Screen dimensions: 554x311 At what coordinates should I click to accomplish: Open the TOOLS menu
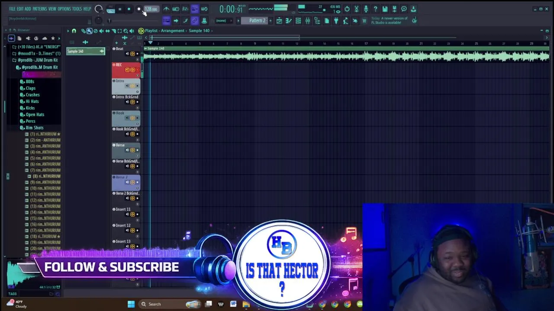coord(77,9)
